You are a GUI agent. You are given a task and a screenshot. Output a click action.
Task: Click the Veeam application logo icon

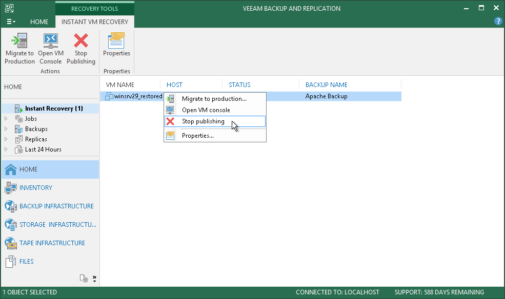click(9, 8)
